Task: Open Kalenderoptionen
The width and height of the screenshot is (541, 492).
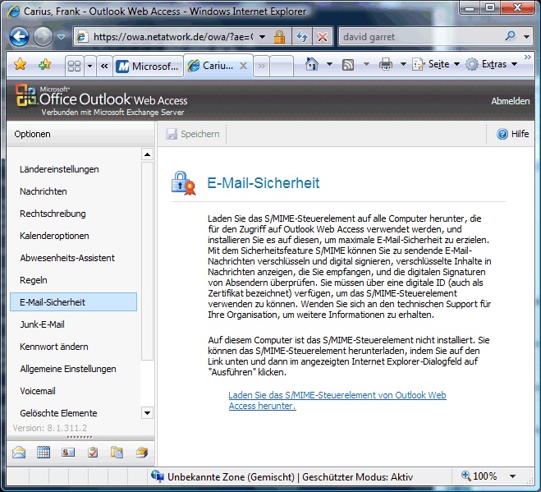Action: (54, 236)
